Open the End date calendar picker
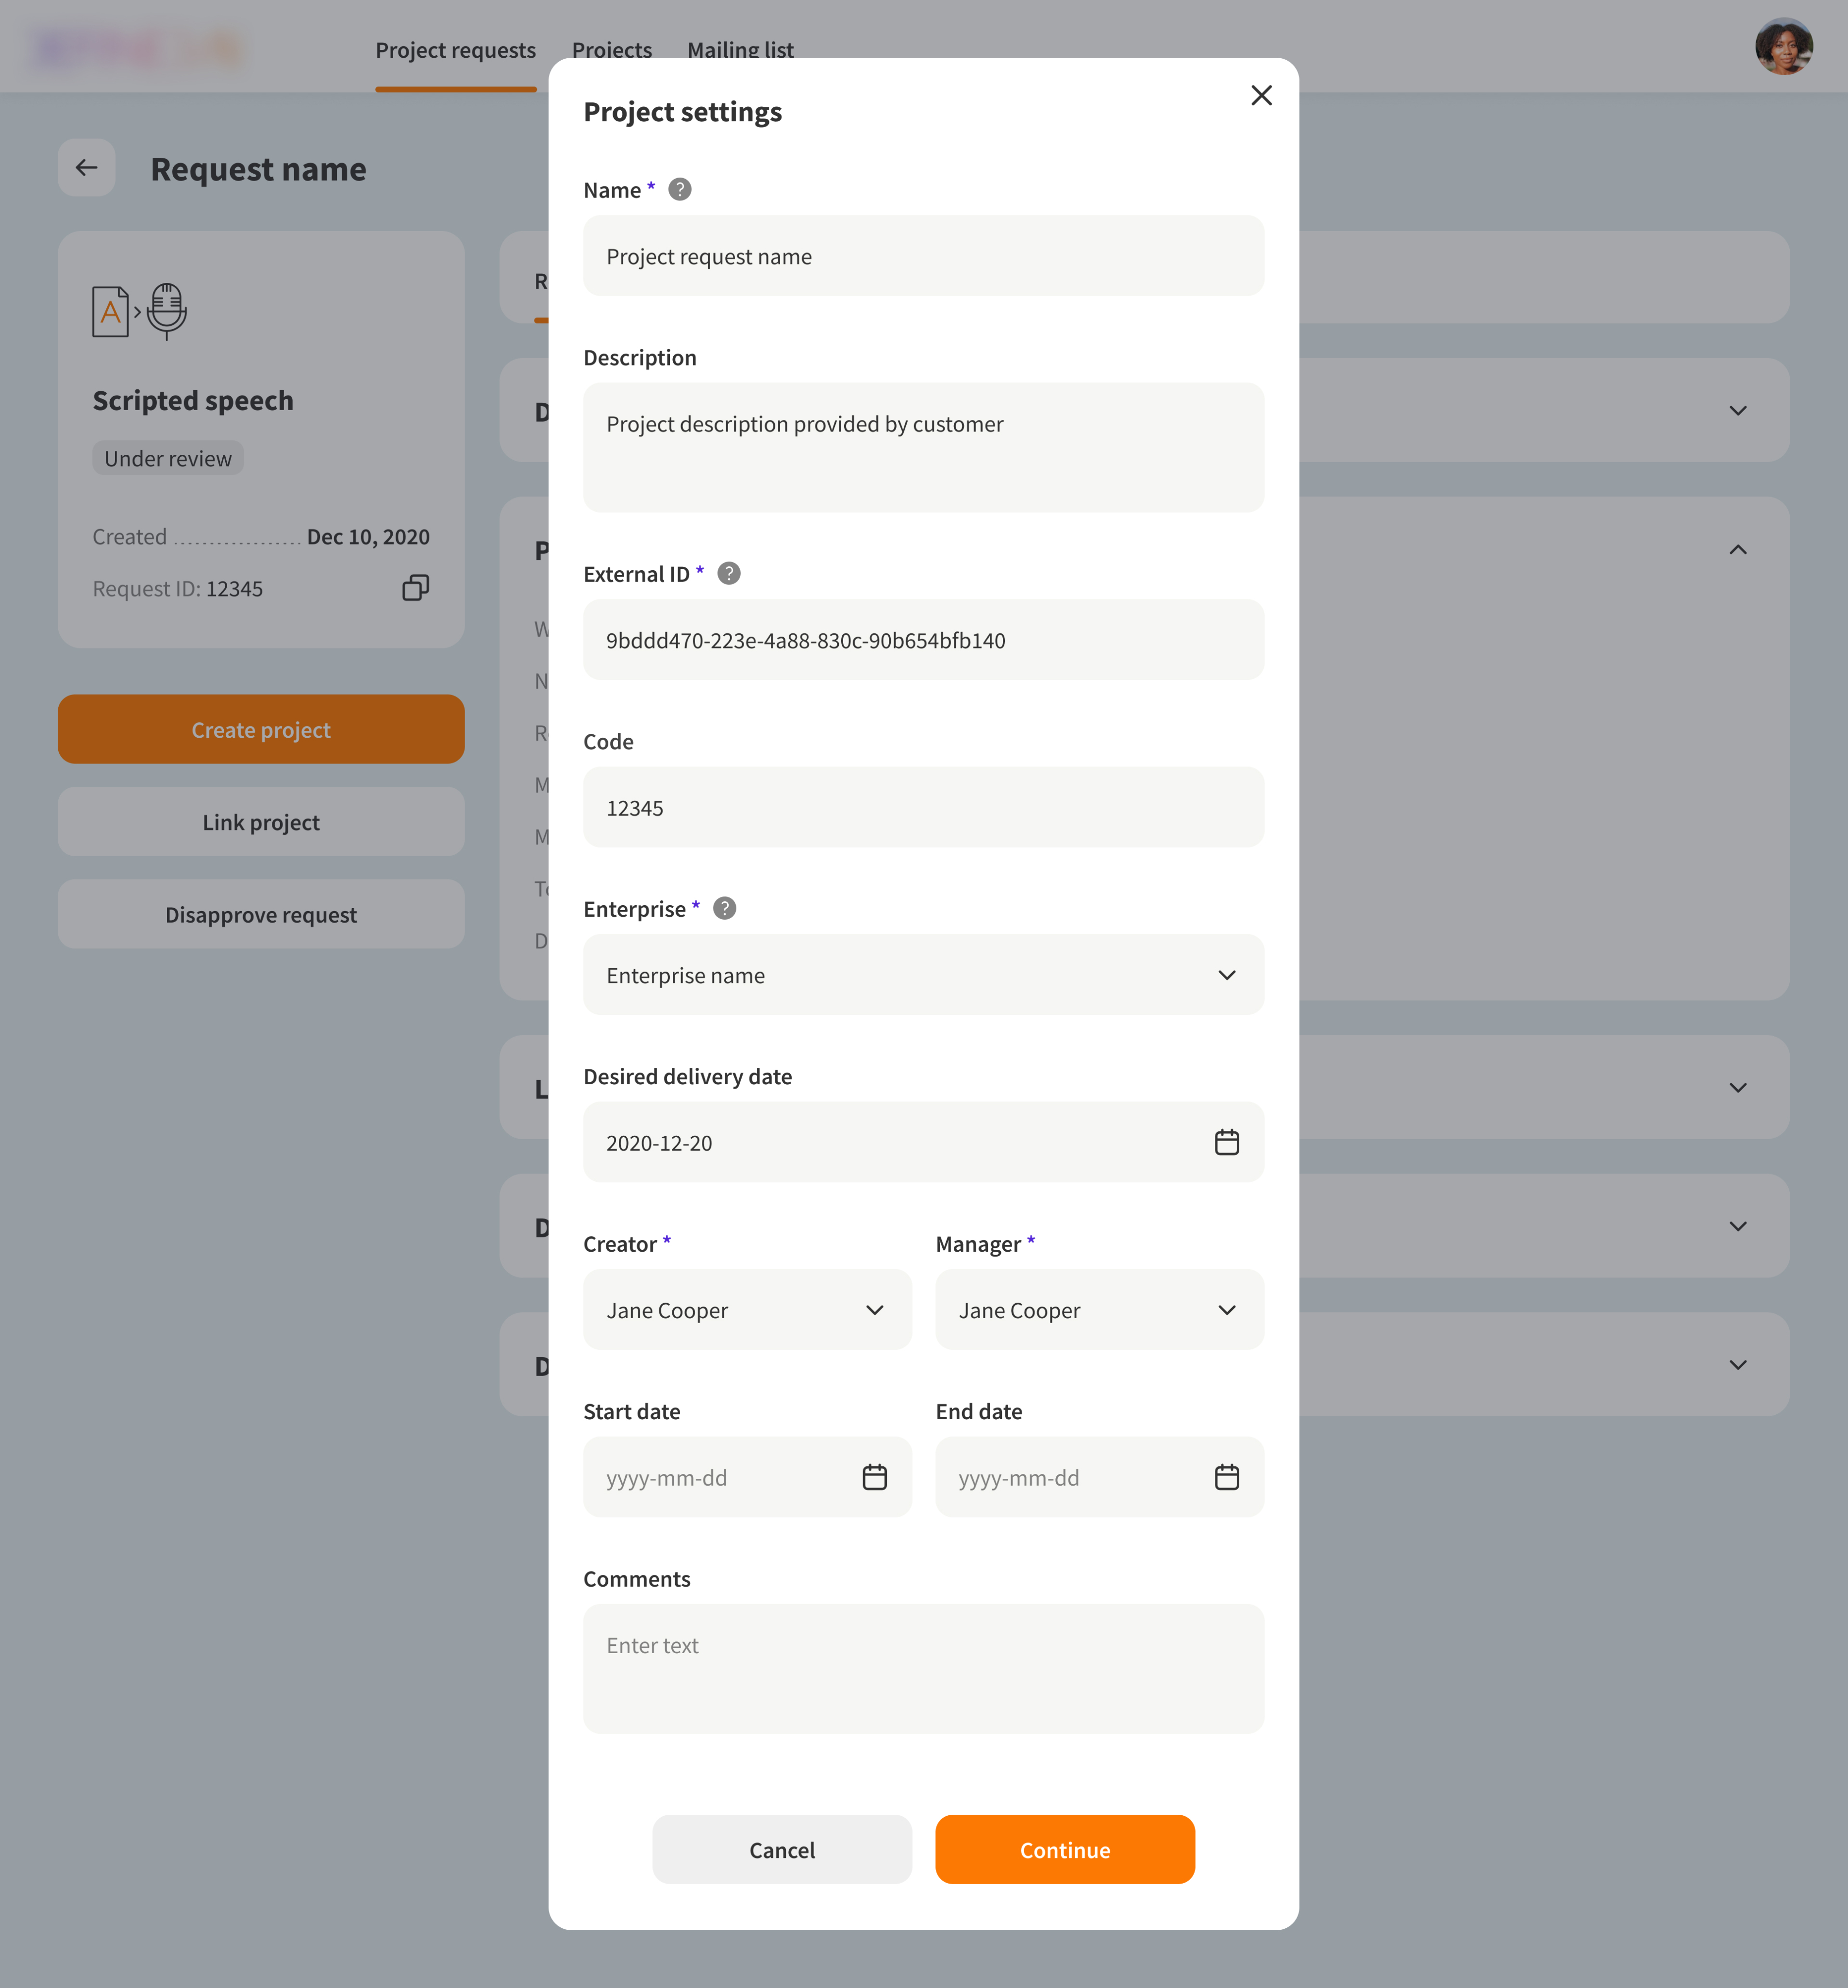The width and height of the screenshot is (1848, 1988). [x=1227, y=1477]
